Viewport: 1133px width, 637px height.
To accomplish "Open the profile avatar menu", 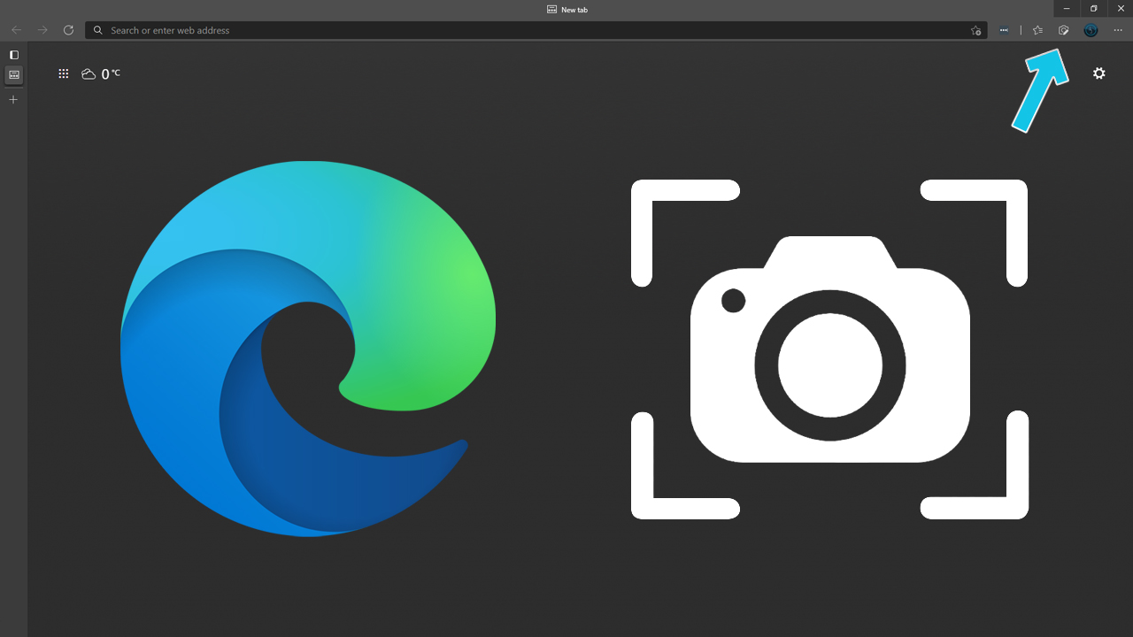I will pyautogui.click(x=1091, y=30).
